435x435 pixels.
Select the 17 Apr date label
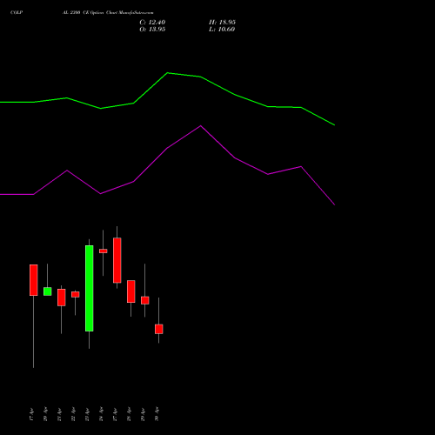tap(31, 414)
